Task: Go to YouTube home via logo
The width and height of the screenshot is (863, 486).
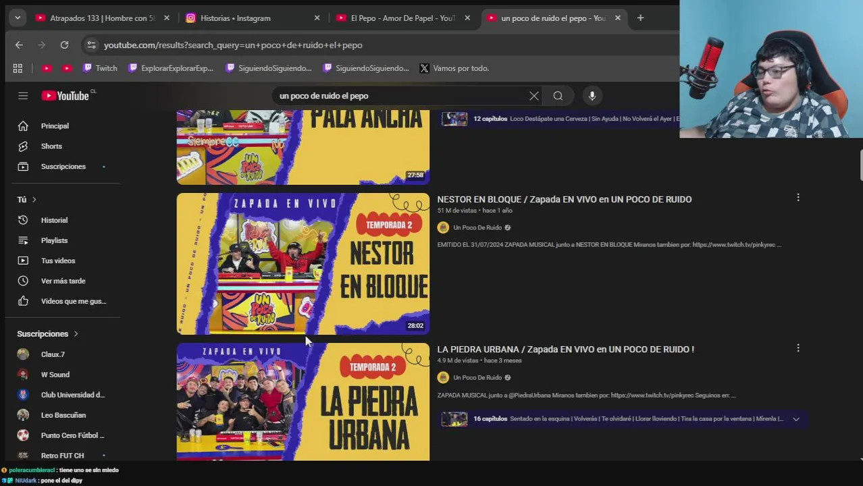Action: pos(66,96)
